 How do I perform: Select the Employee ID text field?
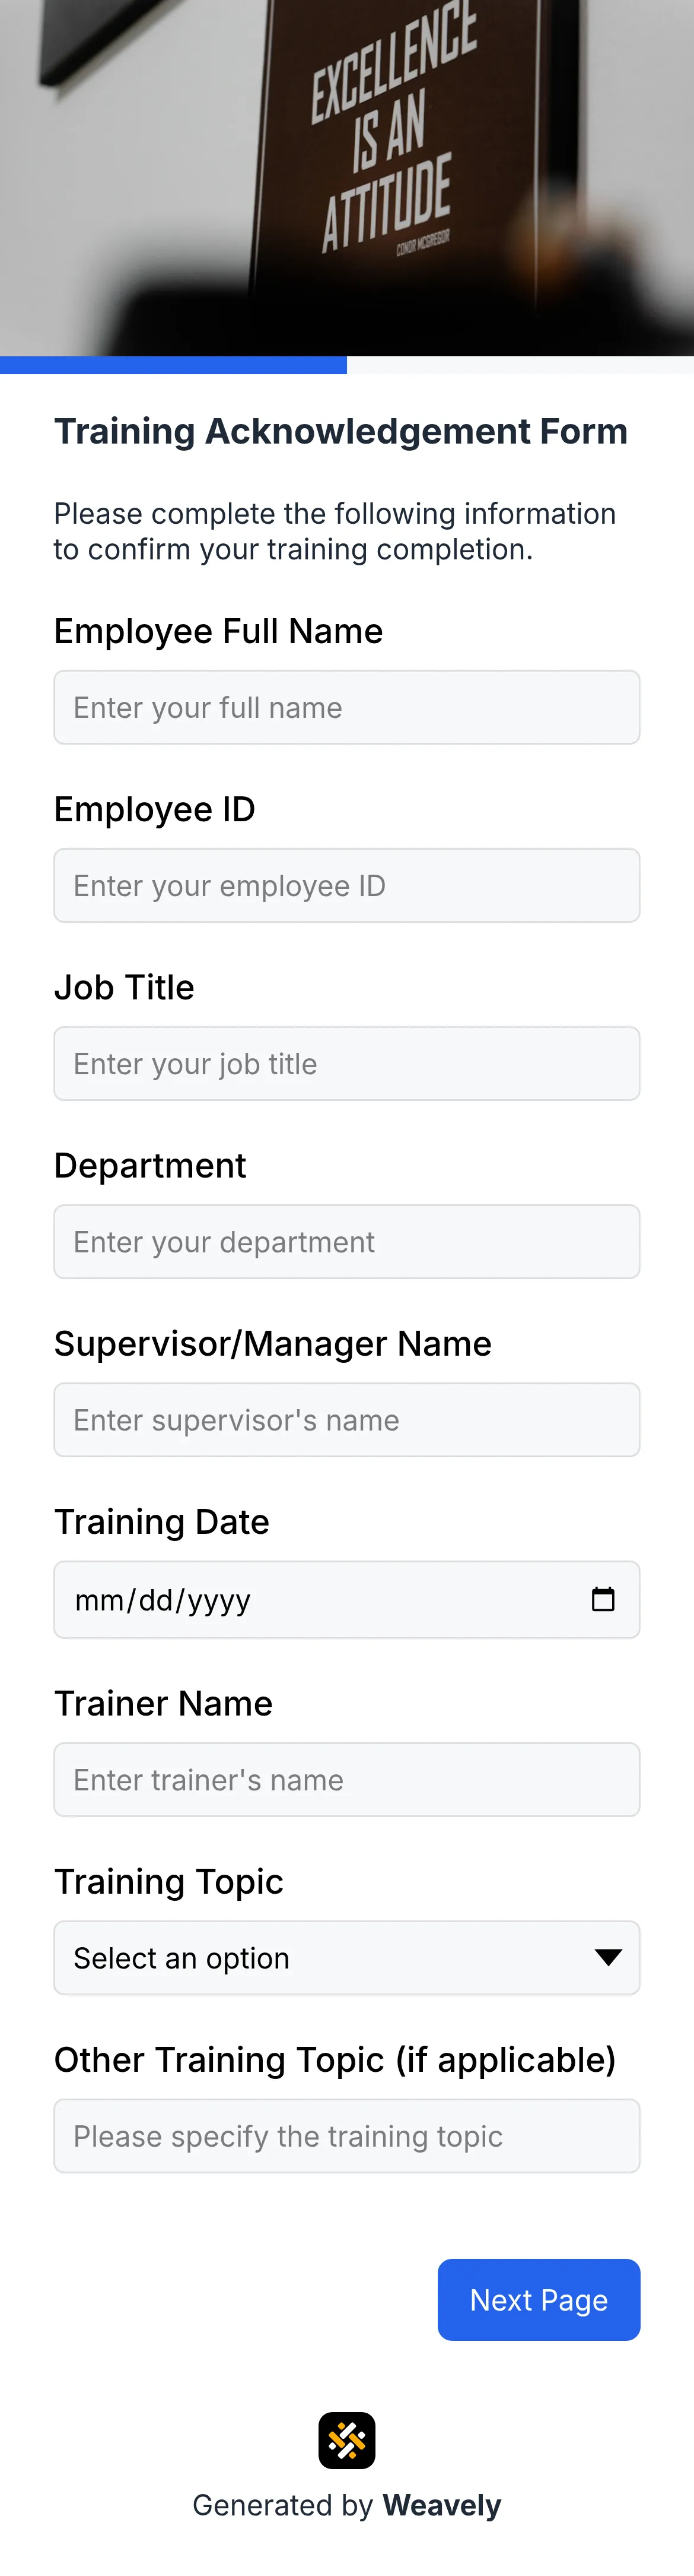coord(346,885)
